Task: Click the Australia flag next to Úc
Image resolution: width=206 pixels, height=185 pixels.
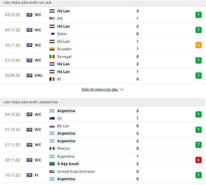Action: point(52,118)
